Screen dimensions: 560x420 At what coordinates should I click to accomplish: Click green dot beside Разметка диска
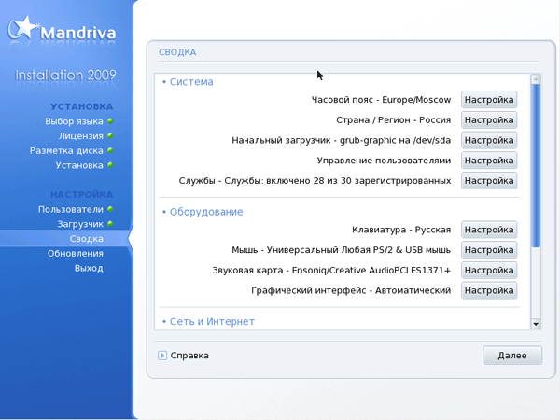(x=110, y=150)
